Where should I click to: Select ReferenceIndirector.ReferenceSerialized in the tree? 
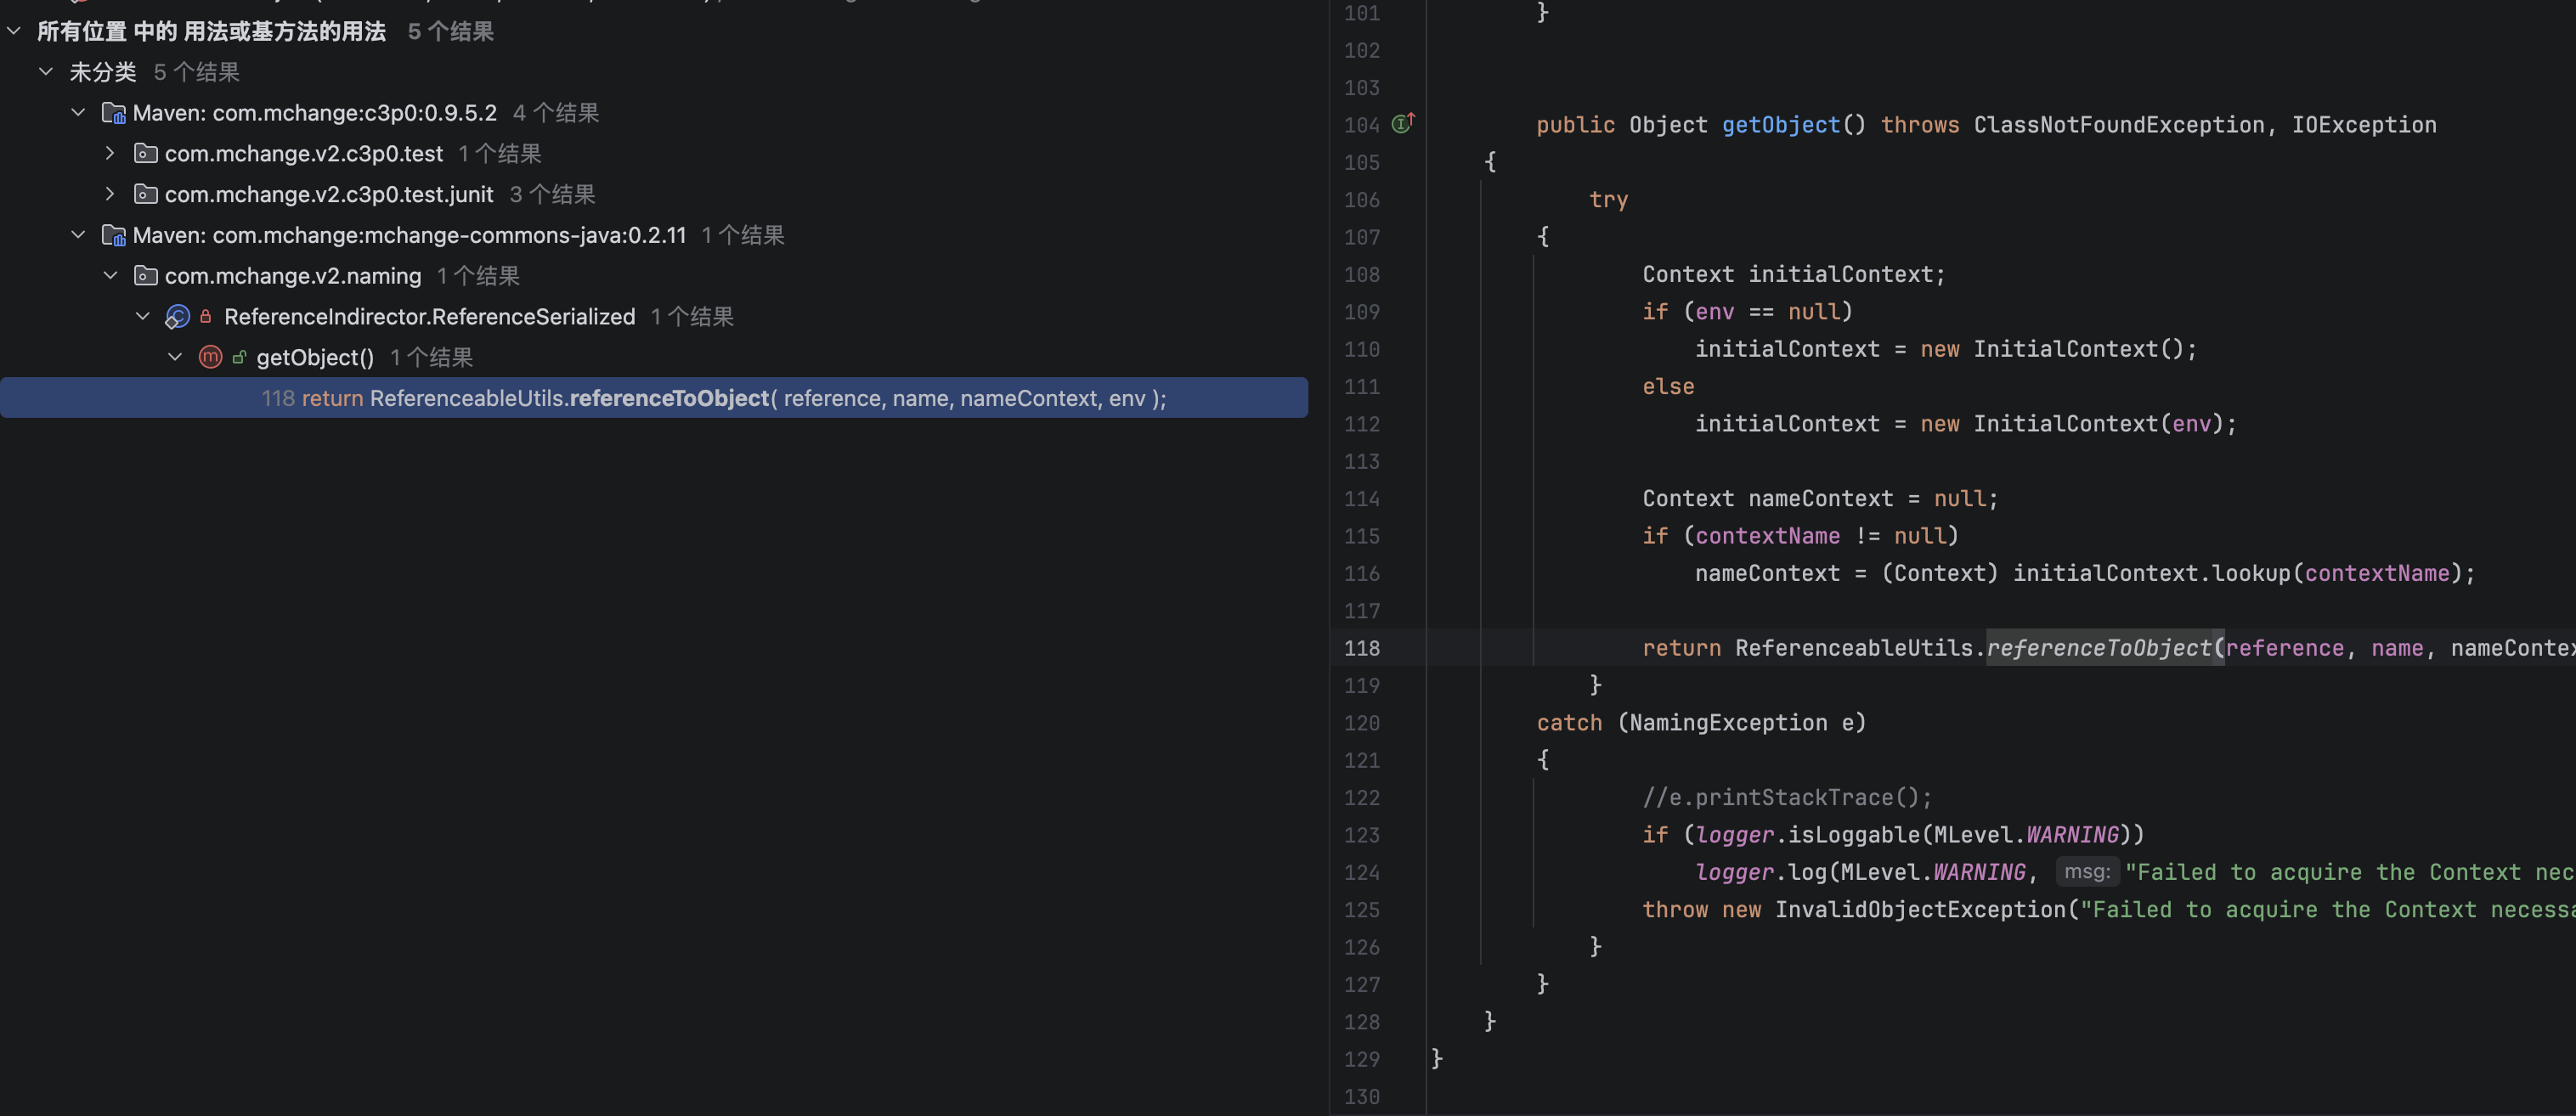click(429, 317)
